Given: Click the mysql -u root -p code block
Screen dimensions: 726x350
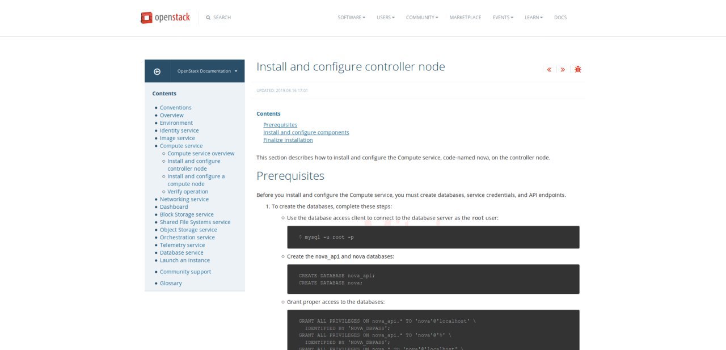Looking at the screenshot, I should pyautogui.click(x=433, y=237).
